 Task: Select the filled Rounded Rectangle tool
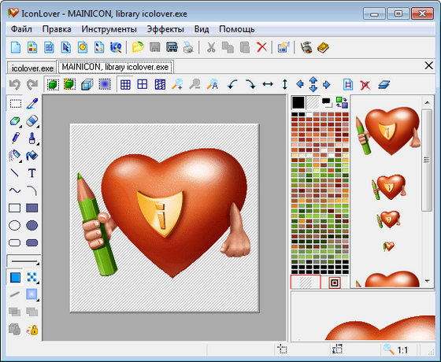32,242
